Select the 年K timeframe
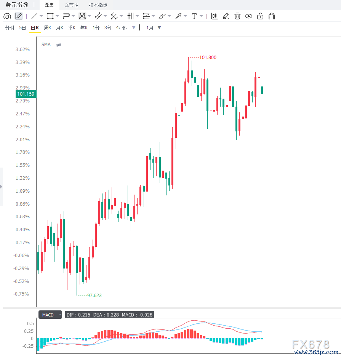This screenshot has width=341, height=358. coord(84,28)
